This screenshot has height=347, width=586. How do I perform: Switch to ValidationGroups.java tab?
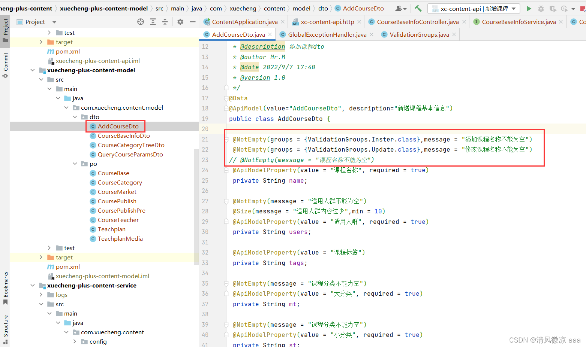[419, 34]
